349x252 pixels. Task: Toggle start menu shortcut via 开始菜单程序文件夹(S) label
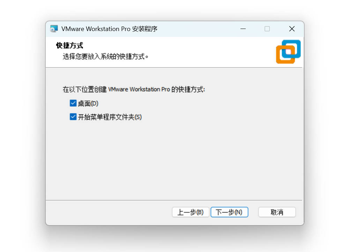110,117
